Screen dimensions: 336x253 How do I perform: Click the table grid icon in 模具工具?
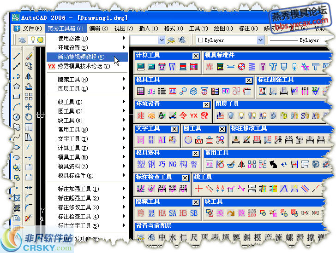point(141,92)
